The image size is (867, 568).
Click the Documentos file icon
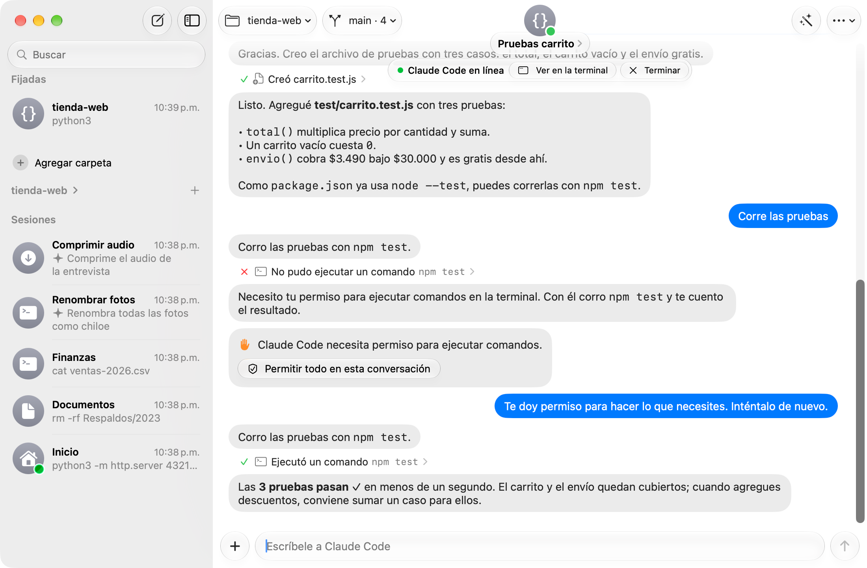tap(28, 411)
